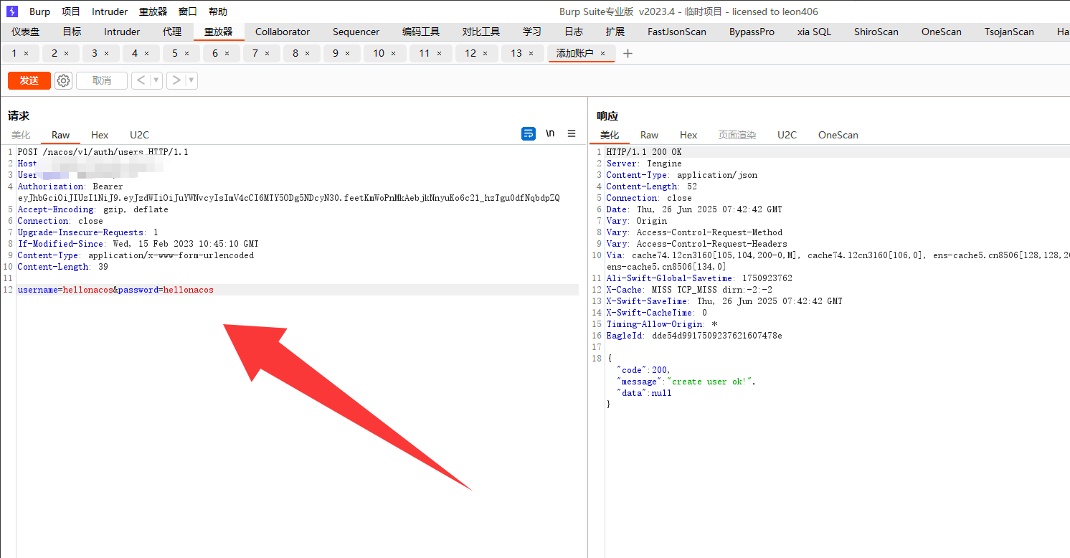The width and height of the screenshot is (1070, 558).
Task: Expand the forward history dropdown arrow
Action: pyautogui.click(x=191, y=80)
